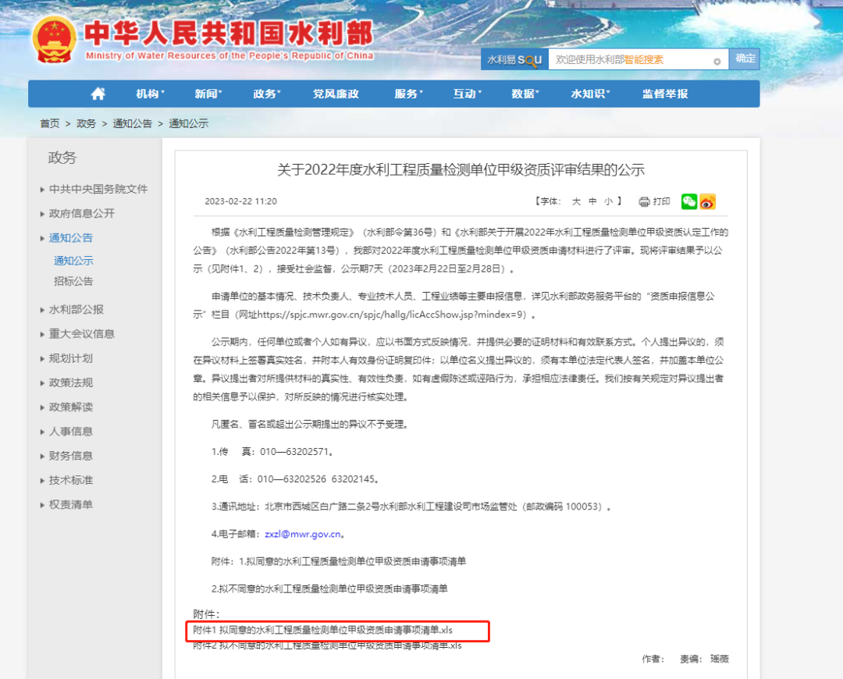
Task: Open 政策解读 in sidebar
Action: click(71, 407)
